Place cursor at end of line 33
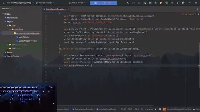This screenshot has height=112, width=200. point(92,65)
